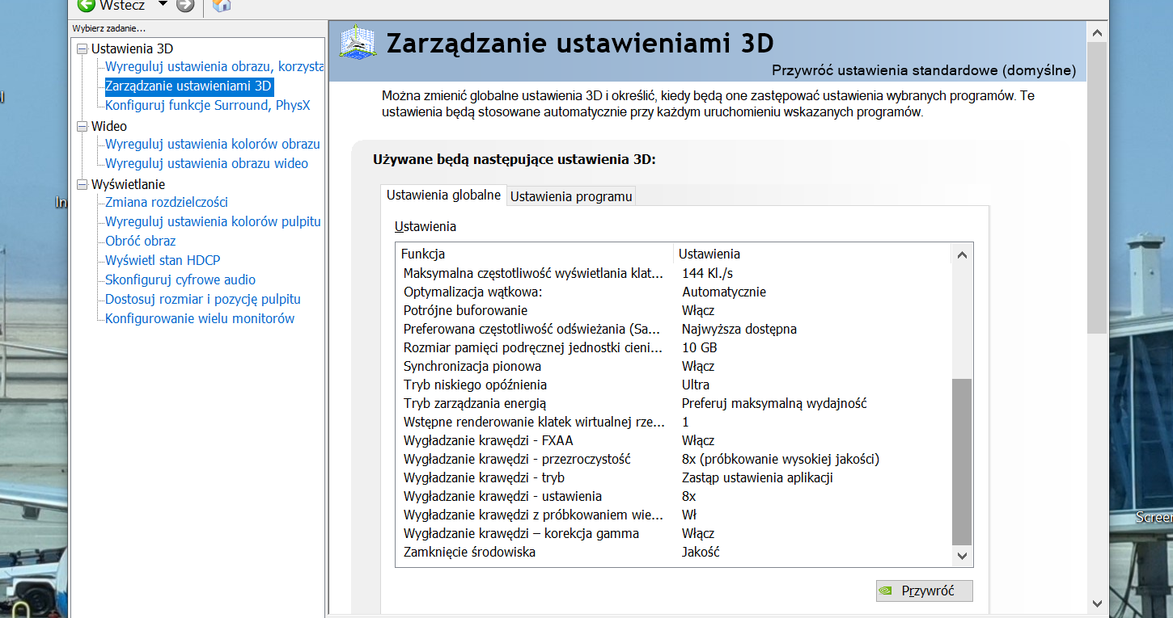Select Wygładzanie krawędzi - ustawienia row

click(674, 496)
